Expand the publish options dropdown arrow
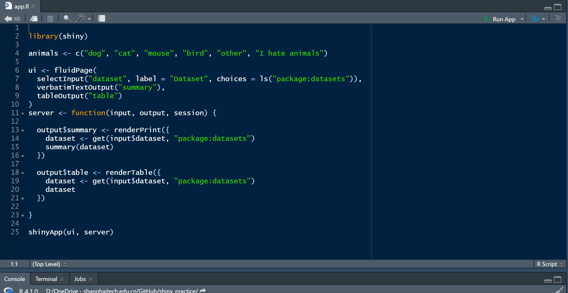The height and width of the screenshot is (293, 568). [543, 19]
